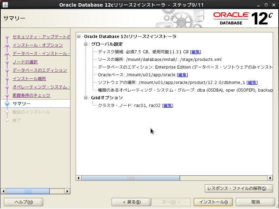Click the 戻る back button

(x=131, y=202)
